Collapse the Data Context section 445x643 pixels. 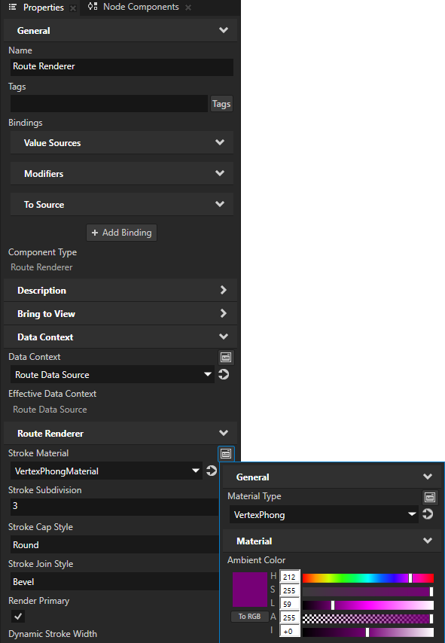click(x=120, y=337)
